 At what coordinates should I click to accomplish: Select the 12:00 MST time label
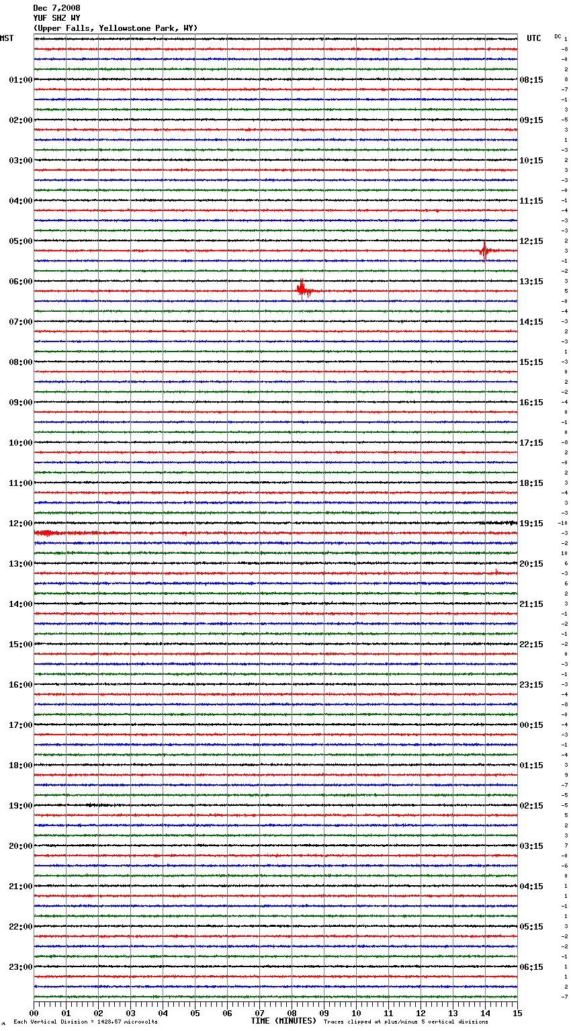point(21,524)
